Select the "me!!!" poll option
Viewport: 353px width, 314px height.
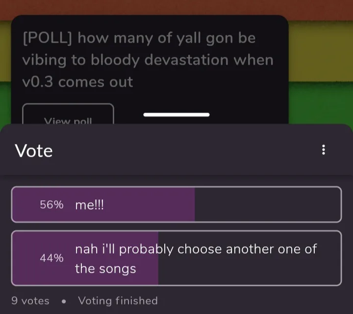coord(90,205)
